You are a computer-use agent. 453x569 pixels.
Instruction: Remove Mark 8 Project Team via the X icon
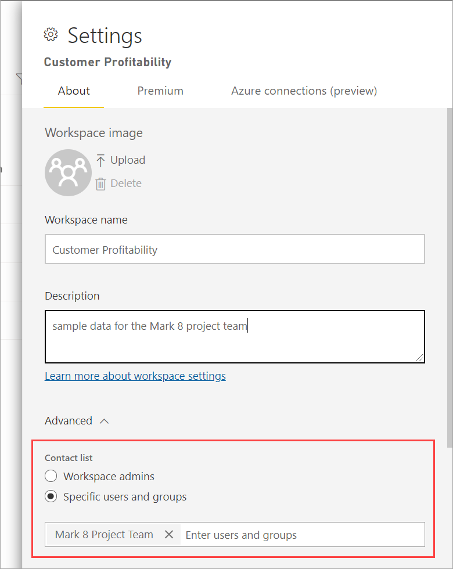click(x=168, y=534)
